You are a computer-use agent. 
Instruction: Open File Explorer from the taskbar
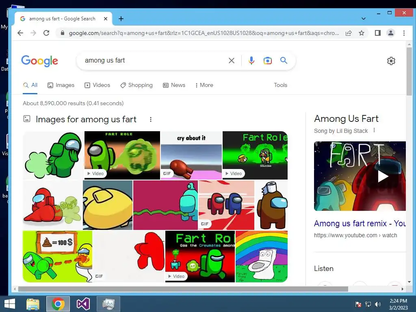coord(33,304)
